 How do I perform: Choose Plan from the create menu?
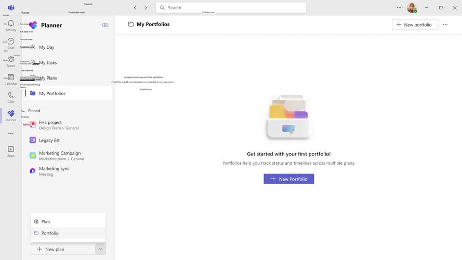46,222
